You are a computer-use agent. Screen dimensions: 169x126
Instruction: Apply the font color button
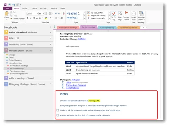(50, 18)
